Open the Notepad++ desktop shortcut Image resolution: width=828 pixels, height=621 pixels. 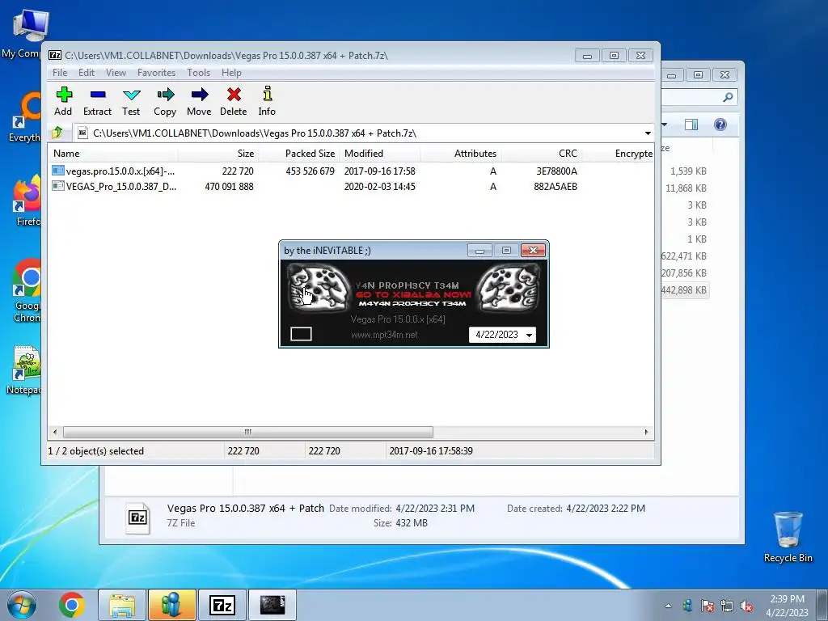tap(24, 370)
